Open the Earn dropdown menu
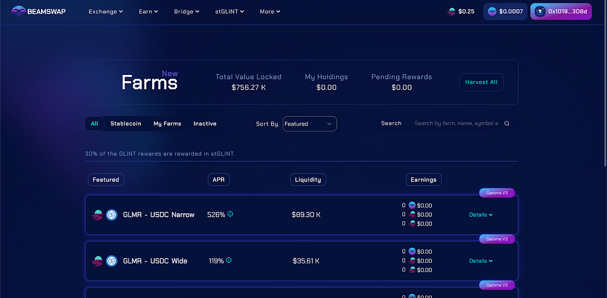 point(148,12)
